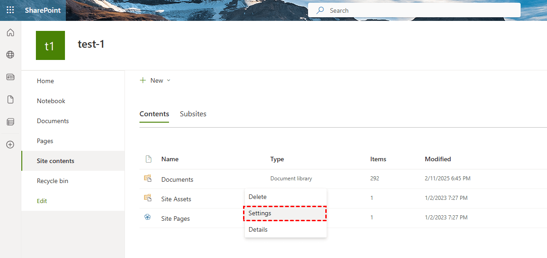This screenshot has height=258, width=547.
Task: Click the search magnifier icon
Action: click(320, 10)
